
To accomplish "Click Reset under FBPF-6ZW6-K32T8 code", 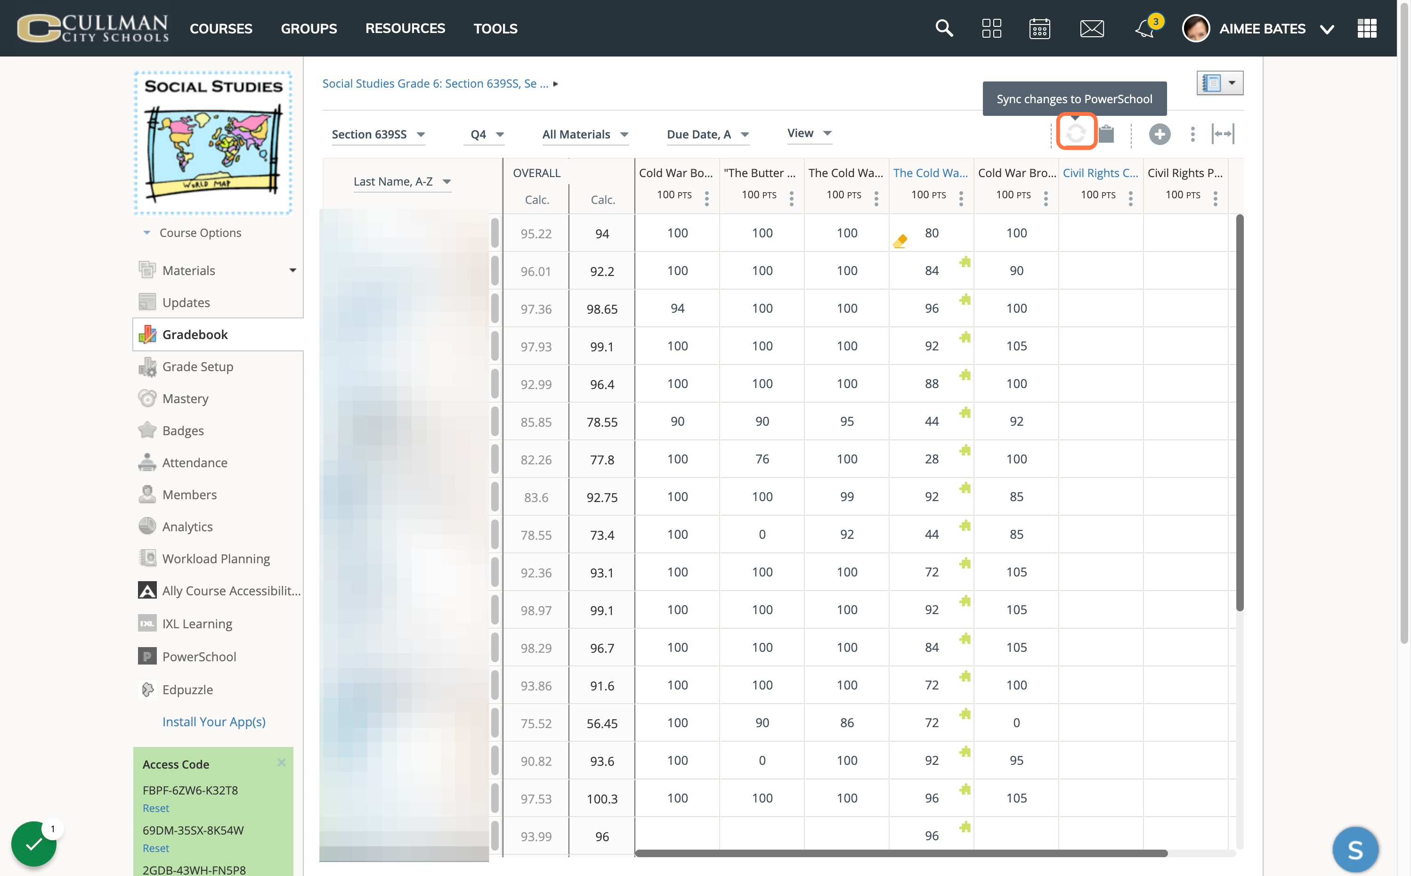I will point(156,808).
